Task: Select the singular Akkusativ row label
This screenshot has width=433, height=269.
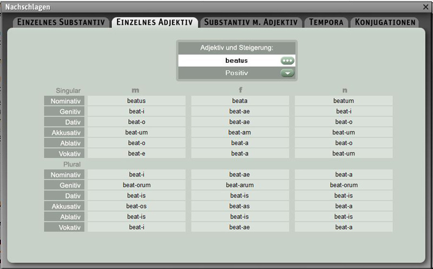Action: [x=64, y=132]
